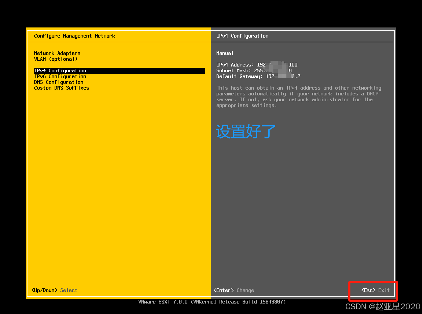Select the highlighted IPv4 Configuration entry
Image resolution: width=422 pixels, height=314 pixels.
tap(119, 71)
